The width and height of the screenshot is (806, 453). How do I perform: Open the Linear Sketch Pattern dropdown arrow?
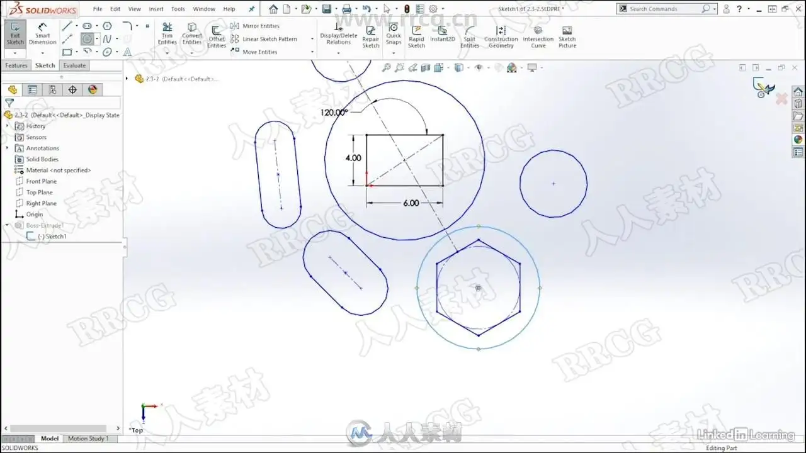point(312,39)
